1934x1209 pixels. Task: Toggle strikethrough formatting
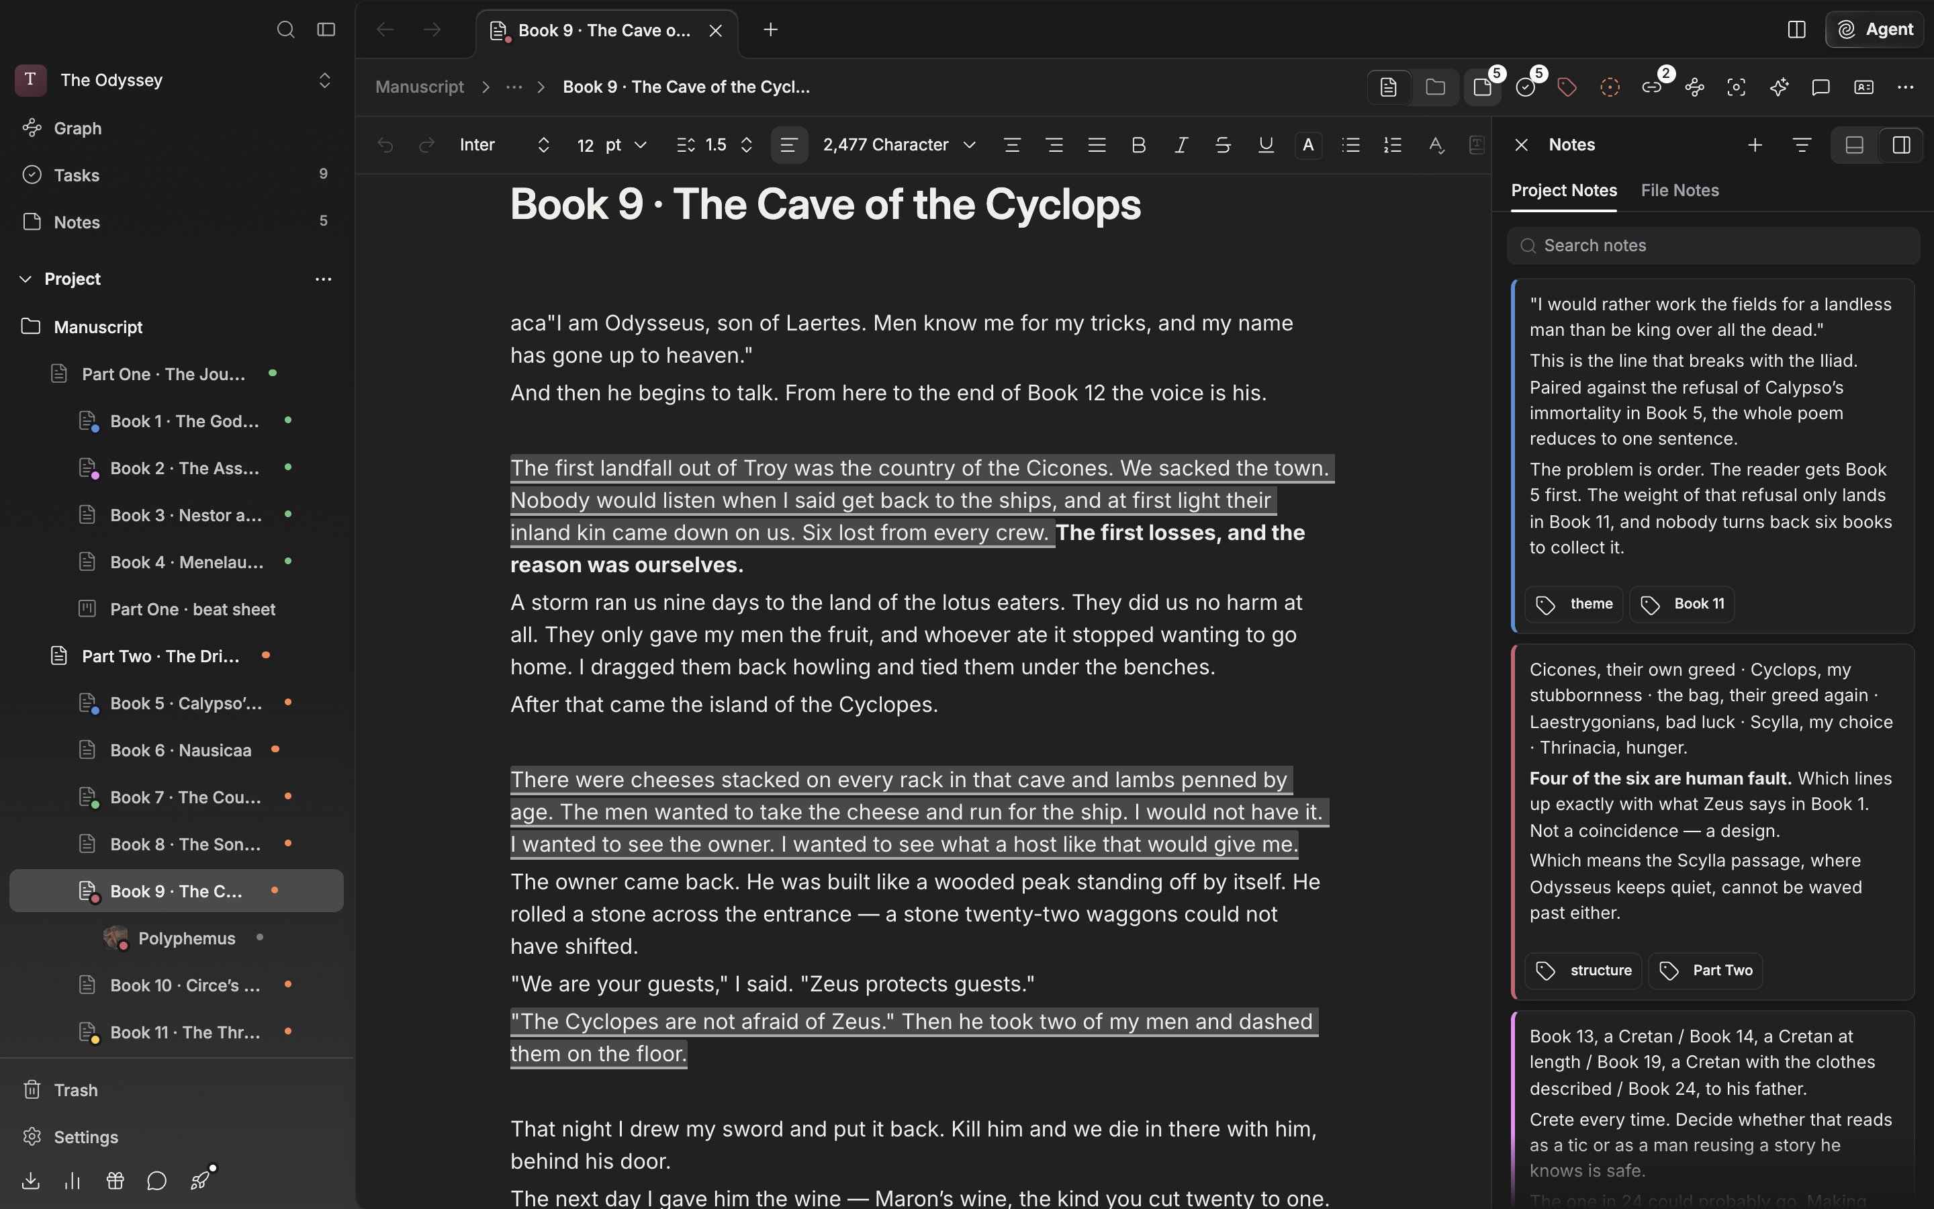coord(1223,144)
